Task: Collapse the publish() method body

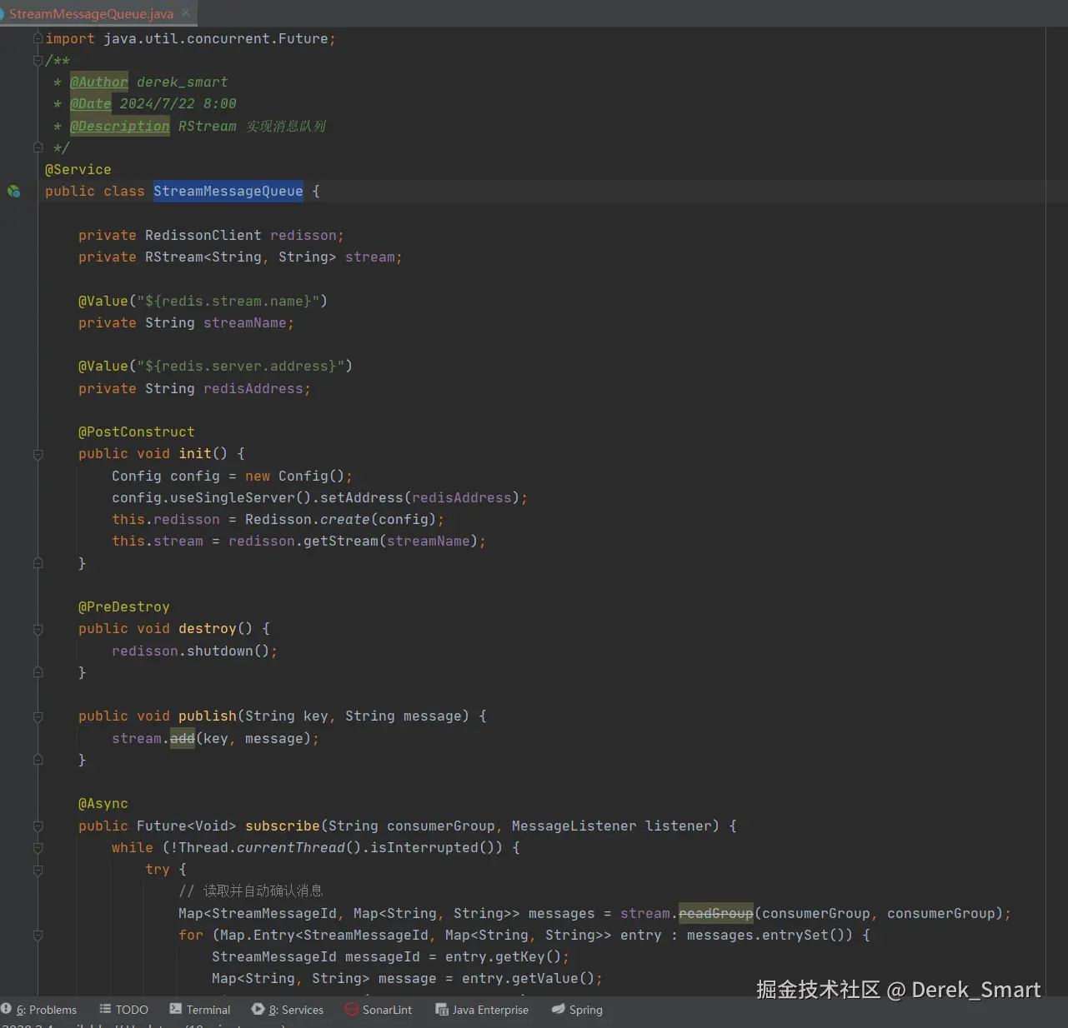Action: pos(38,716)
